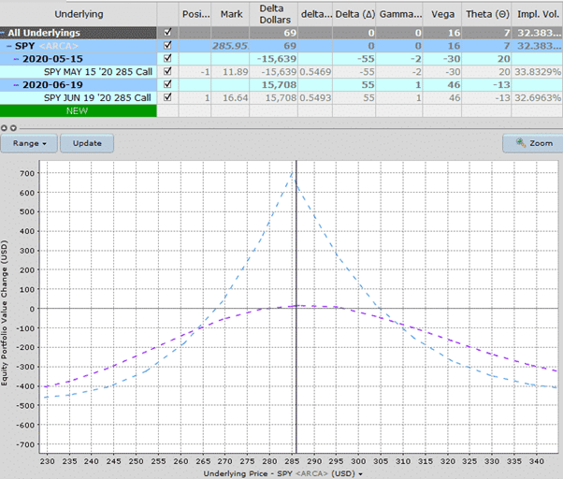Viewport: 563px width, 479px height.
Task: Toggle the 2020-05-15 expiry group checkbox
Action: 167,58
